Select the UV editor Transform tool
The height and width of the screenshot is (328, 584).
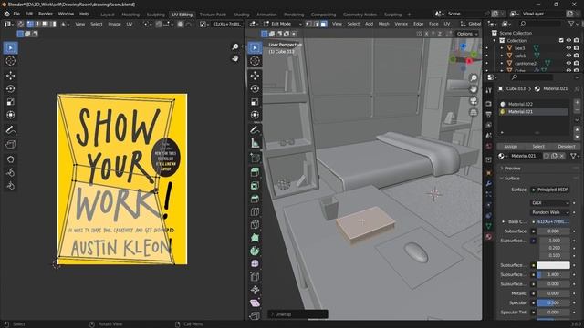[10, 116]
